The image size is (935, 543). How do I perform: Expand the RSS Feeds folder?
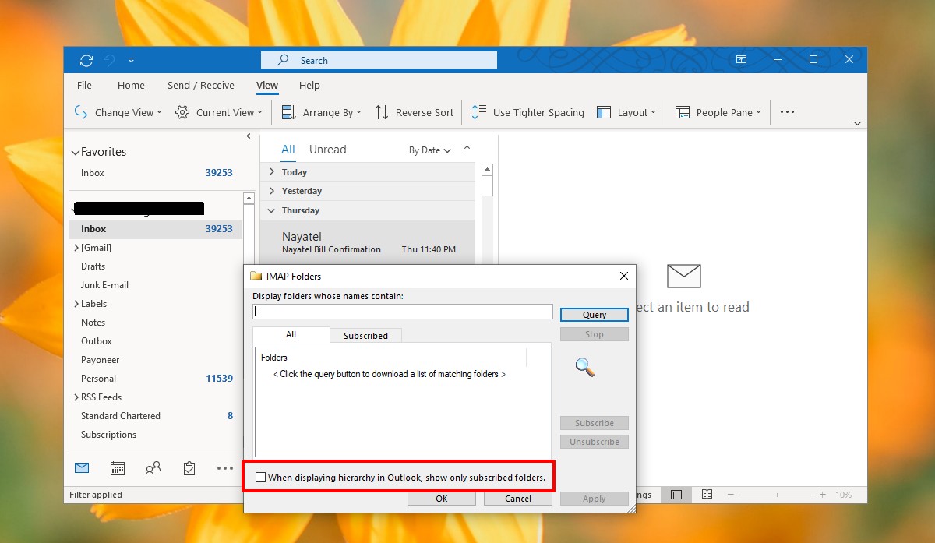(76, 397)
